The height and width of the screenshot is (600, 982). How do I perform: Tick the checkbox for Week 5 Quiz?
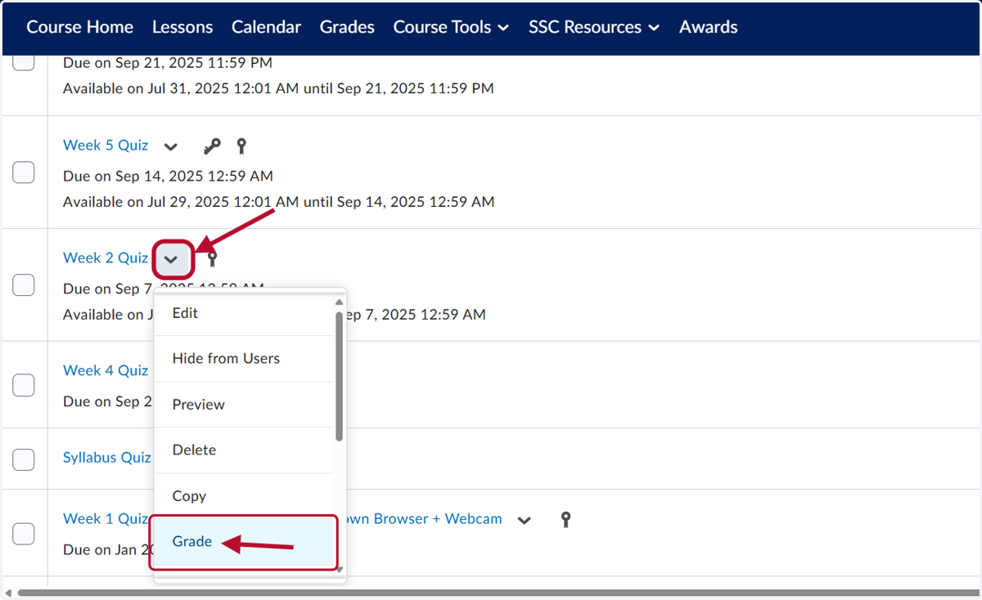[24, 172]
